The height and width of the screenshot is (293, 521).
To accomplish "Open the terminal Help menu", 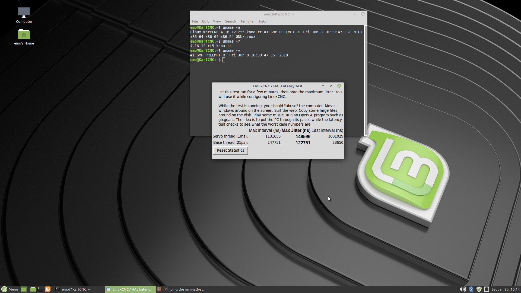I will [x=262, y=21].
